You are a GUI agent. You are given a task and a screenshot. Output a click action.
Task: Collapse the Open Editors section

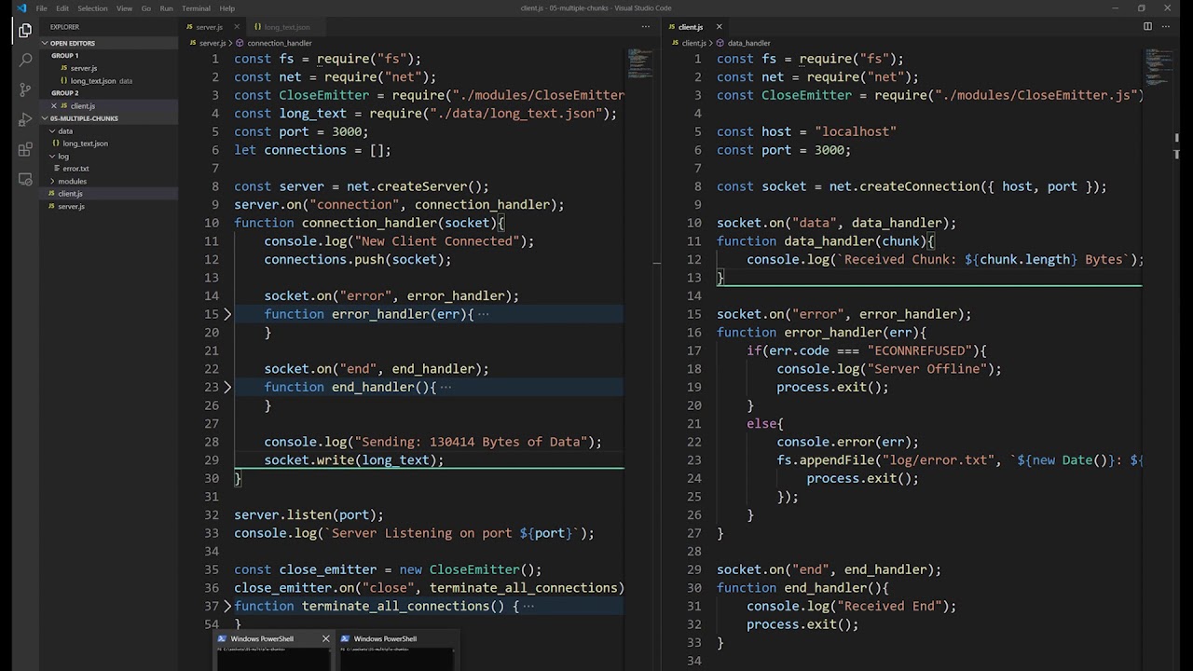coord(44,43)
